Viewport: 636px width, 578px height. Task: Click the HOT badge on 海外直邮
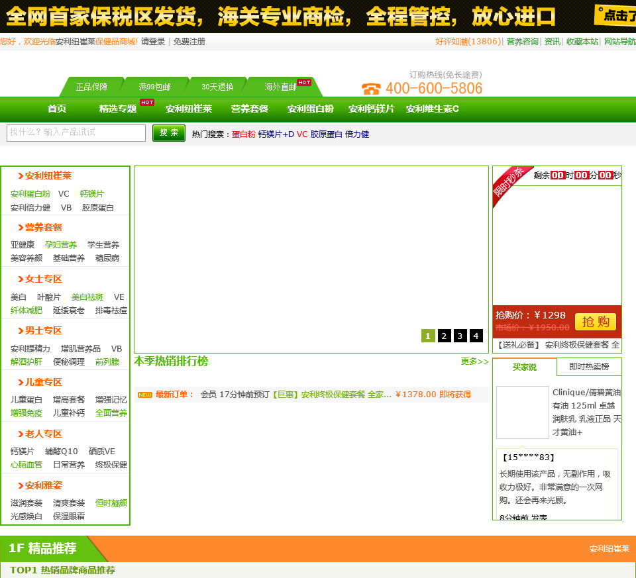pos(304,82)
